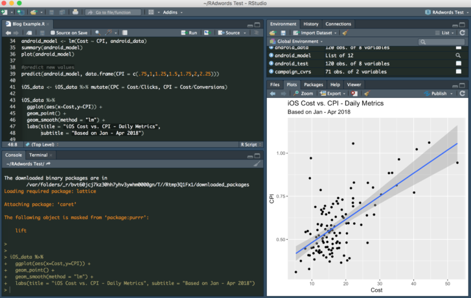The width and height of the screenshot is (471, 298).
Task: Expand the Global Environment selector
Action: pos(297,41)
